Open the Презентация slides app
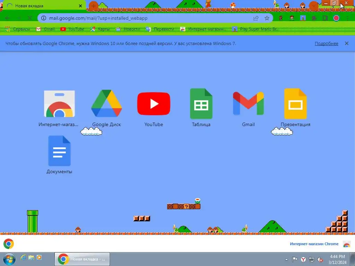Viewport: 355px width, 266px height. [295, 104]
